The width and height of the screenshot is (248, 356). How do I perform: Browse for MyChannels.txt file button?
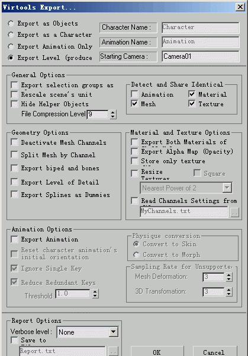click(x=234, y=212)
